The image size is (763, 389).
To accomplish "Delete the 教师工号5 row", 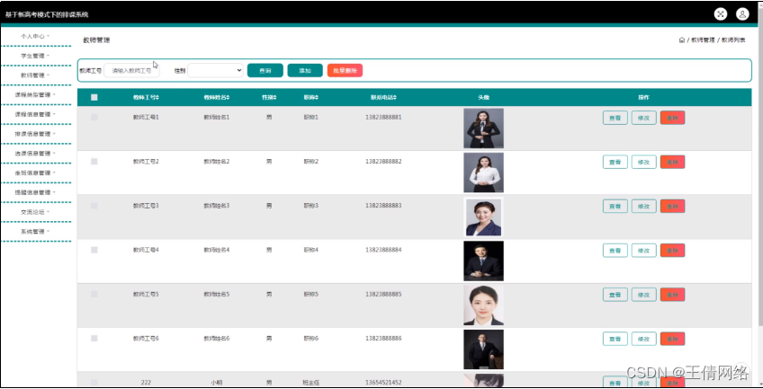I will [x=672, y=295].
